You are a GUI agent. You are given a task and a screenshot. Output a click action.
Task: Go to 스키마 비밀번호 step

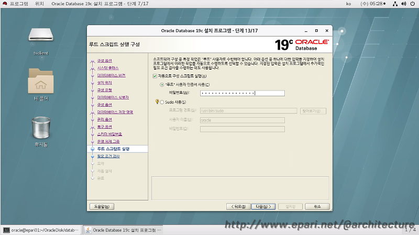pos(109,134)
